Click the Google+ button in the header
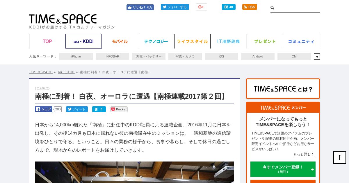 point(201,7)
